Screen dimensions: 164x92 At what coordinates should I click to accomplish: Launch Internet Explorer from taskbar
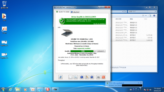pos(11,89)
